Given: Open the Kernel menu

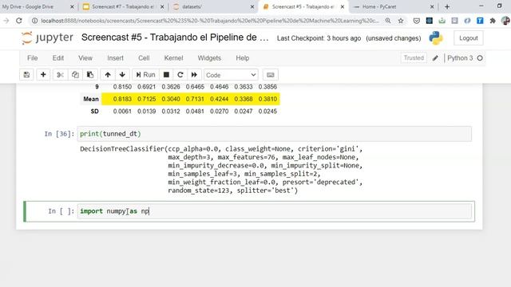Looking at the screenshot, I should pos(173,58).
